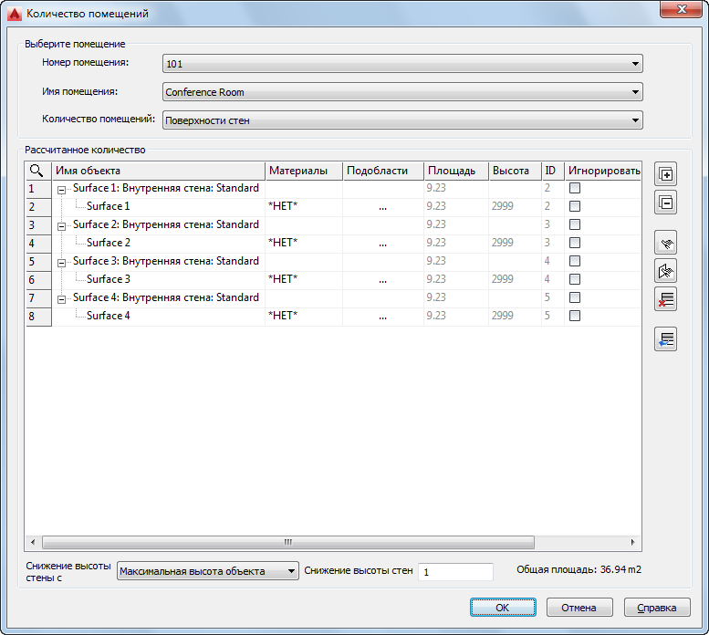Click the AutoCAD logo in title bar
The image size is (709, 635).
[15, 14]
